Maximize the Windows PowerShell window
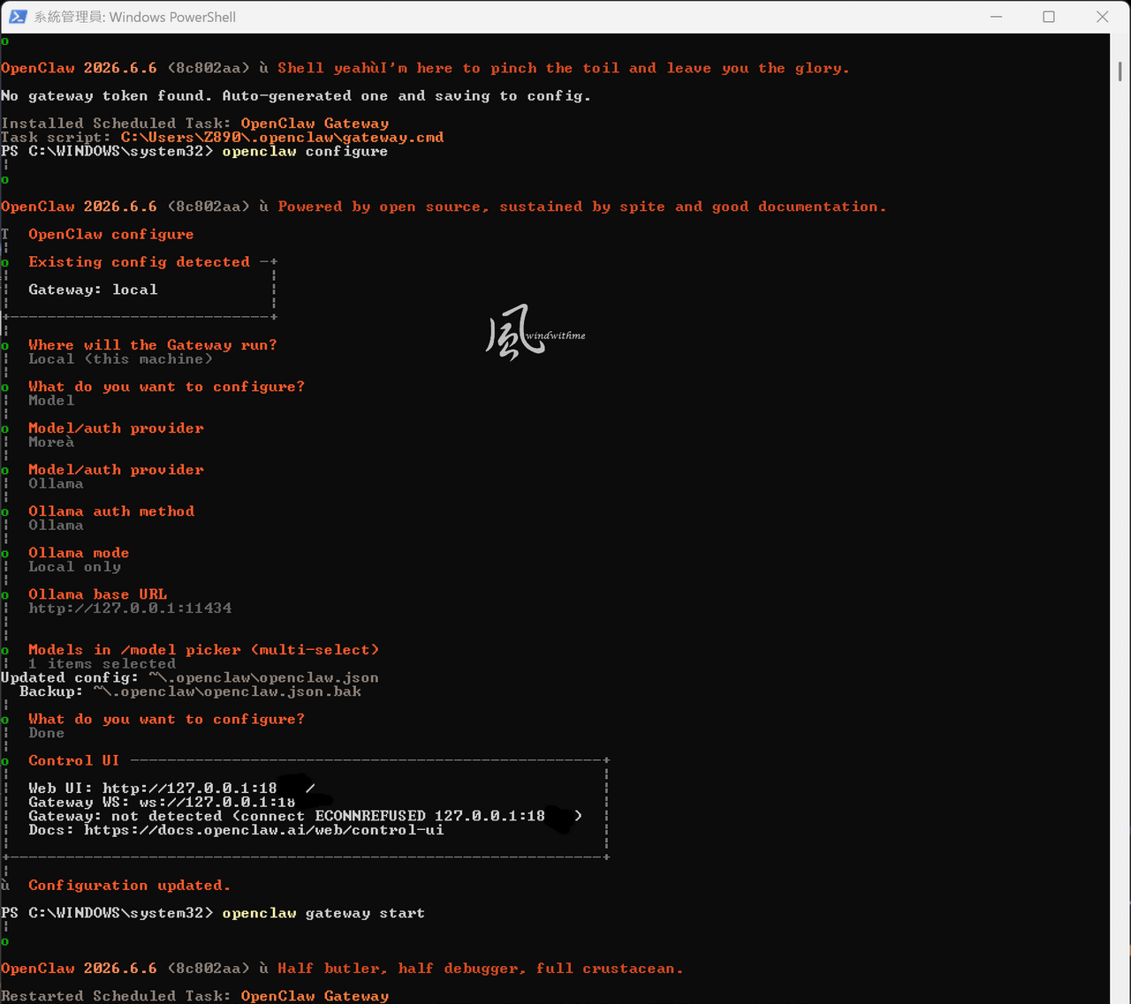1131x1004 pixels. [1049, 17]
